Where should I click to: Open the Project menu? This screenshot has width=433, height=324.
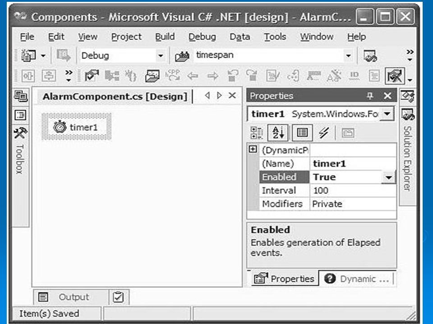pos(126,36)
